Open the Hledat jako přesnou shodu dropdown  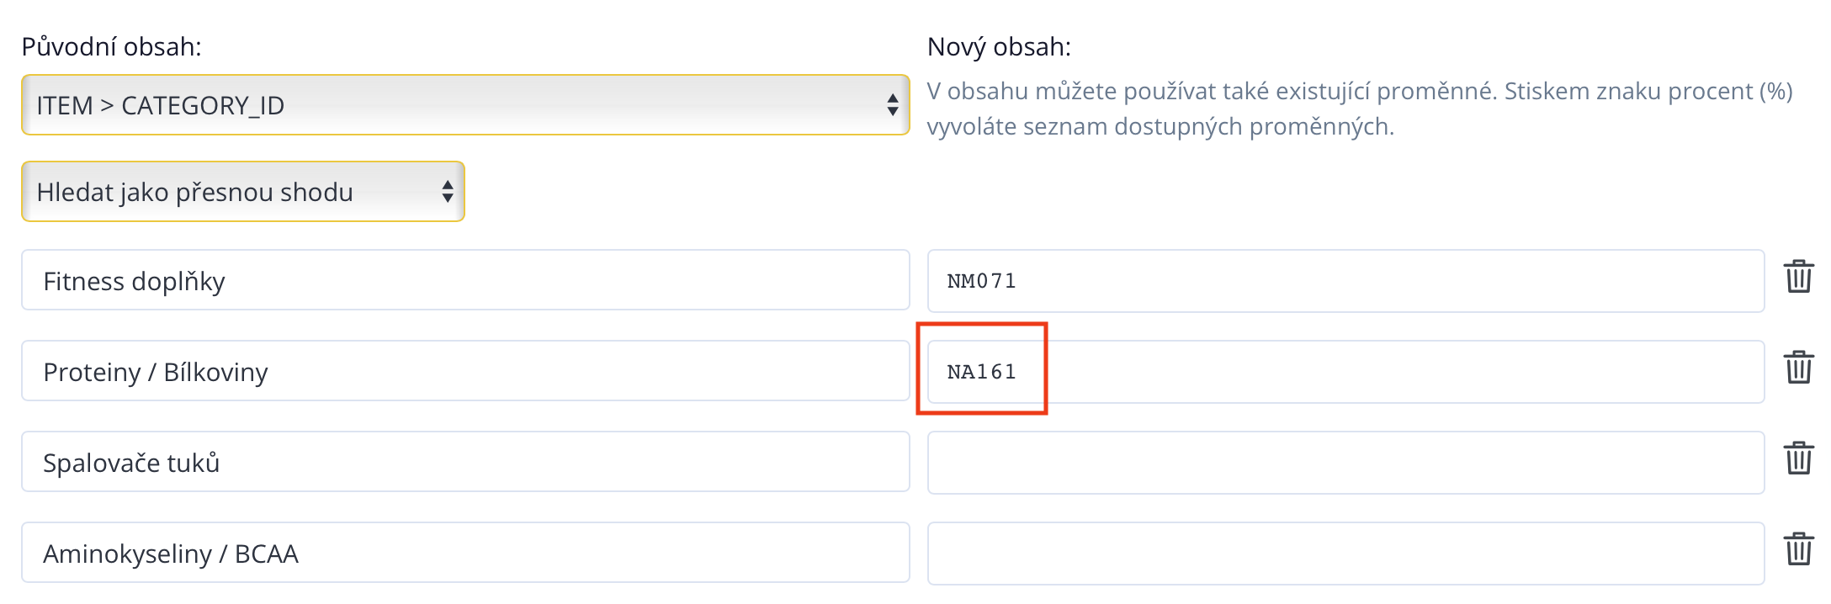(x=242, y=192)
